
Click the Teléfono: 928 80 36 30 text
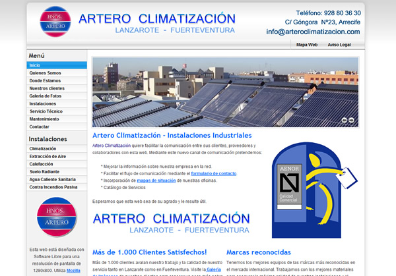click(x=328, y=13)
